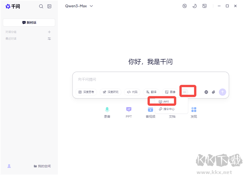Send message with purple arrow button

click(222, 92)
